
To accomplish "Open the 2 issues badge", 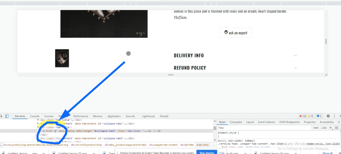I will click(319, 116).
